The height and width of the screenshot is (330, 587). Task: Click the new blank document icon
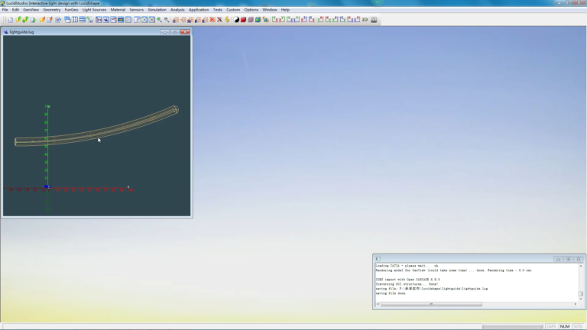coord(11,19)
